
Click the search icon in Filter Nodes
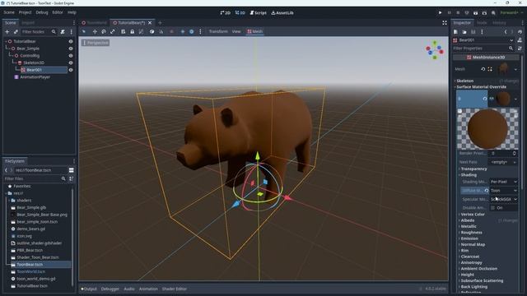[x=54, y=31]
